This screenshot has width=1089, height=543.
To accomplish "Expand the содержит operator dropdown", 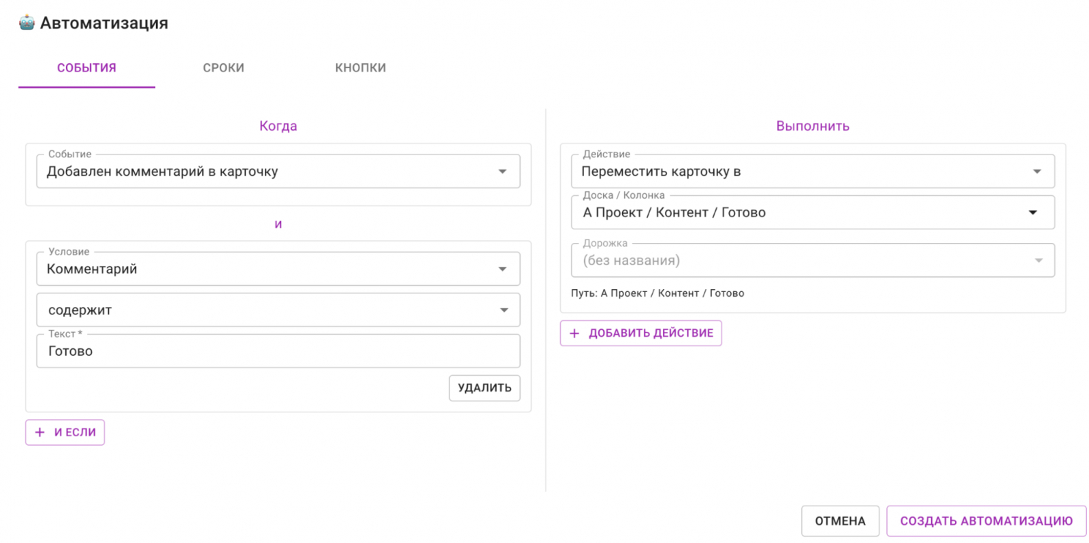I will coord(504,310).
